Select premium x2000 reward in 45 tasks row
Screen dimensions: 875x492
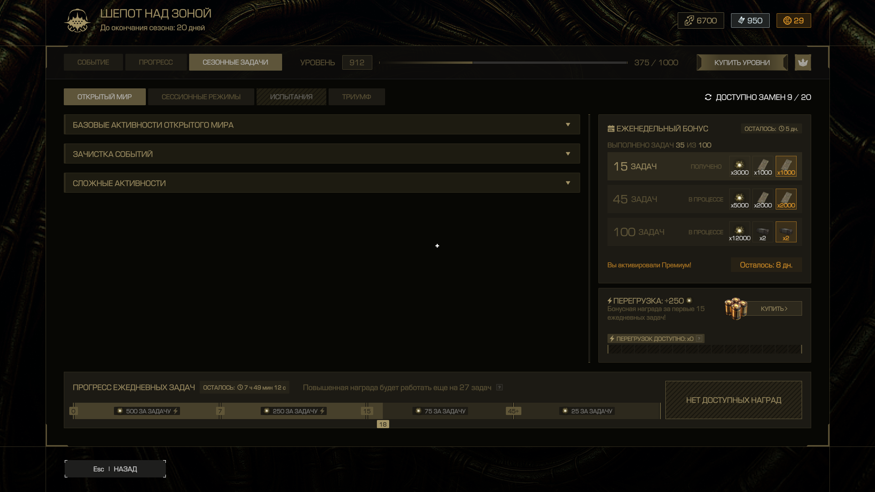(786, 199)
